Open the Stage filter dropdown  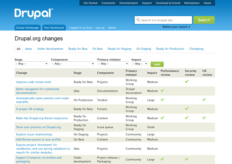click(31, 63)
